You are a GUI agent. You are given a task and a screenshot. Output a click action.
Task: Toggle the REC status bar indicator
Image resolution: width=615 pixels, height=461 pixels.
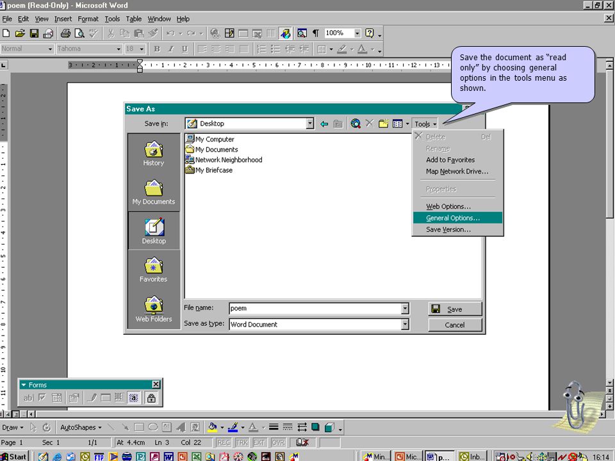pyautogui.click(x=224, y=442)
